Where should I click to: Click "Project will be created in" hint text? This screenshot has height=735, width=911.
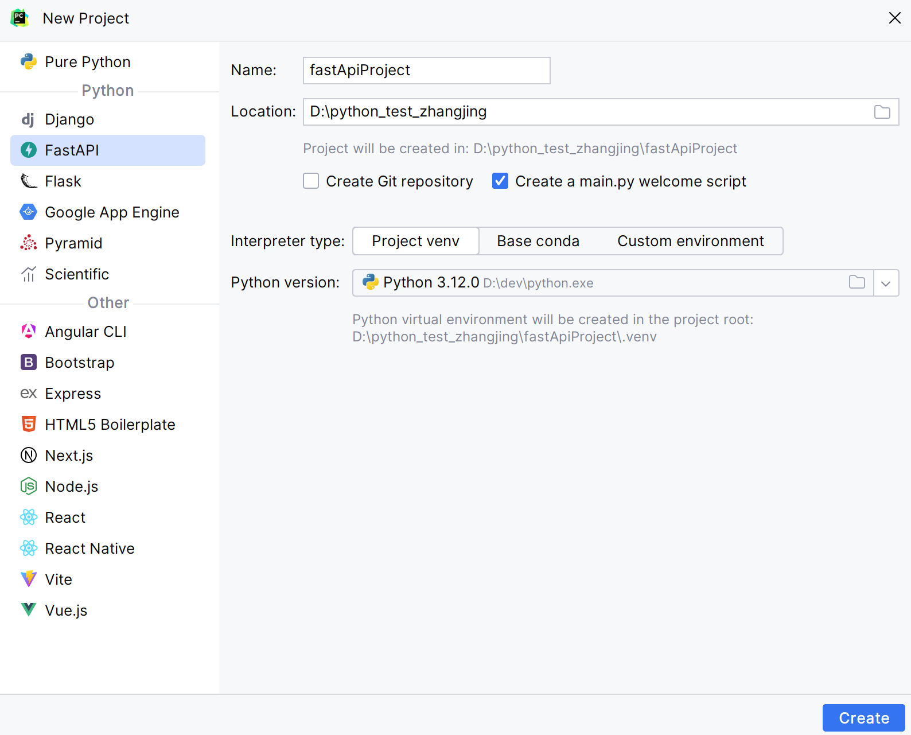[x=520, y=149]
